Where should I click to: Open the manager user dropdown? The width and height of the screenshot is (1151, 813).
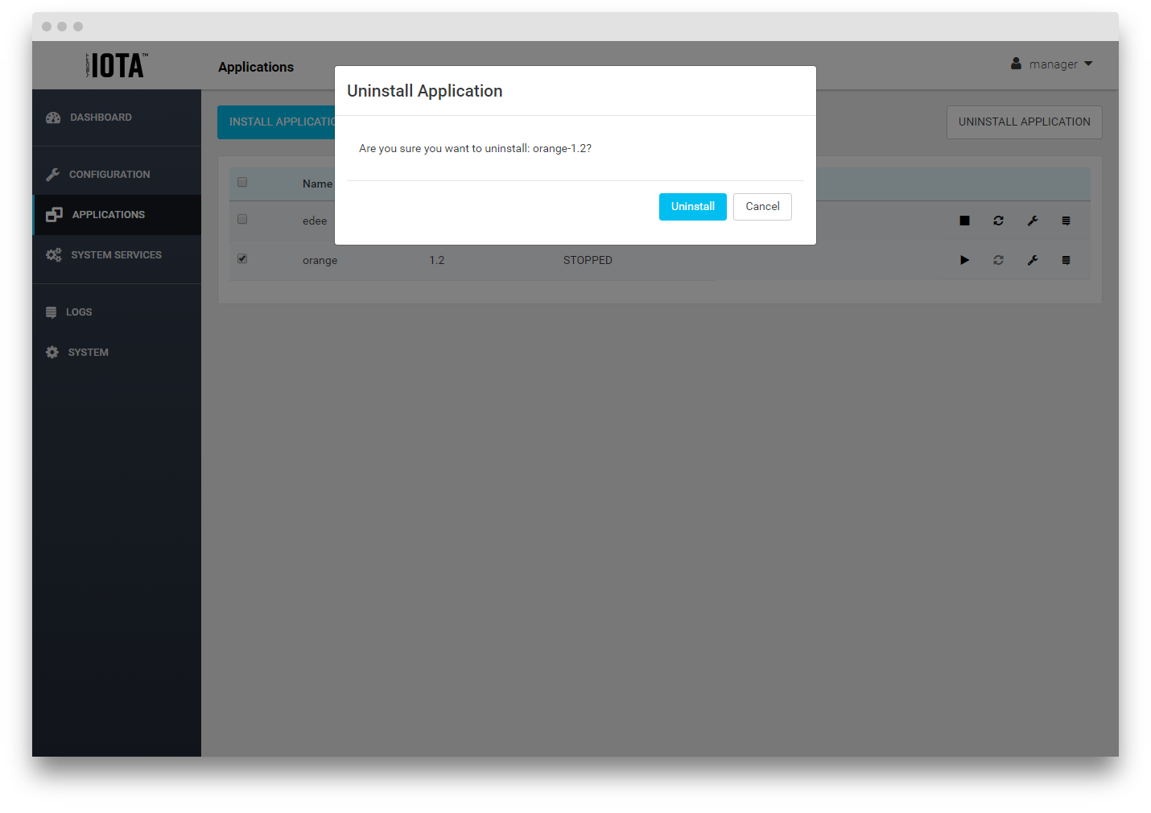point(1052,64)
